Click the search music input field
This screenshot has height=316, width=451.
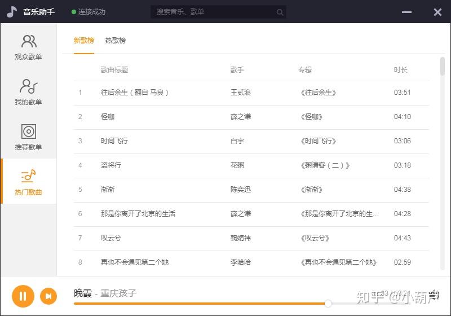pyautogui.click(x=214, y=12)
